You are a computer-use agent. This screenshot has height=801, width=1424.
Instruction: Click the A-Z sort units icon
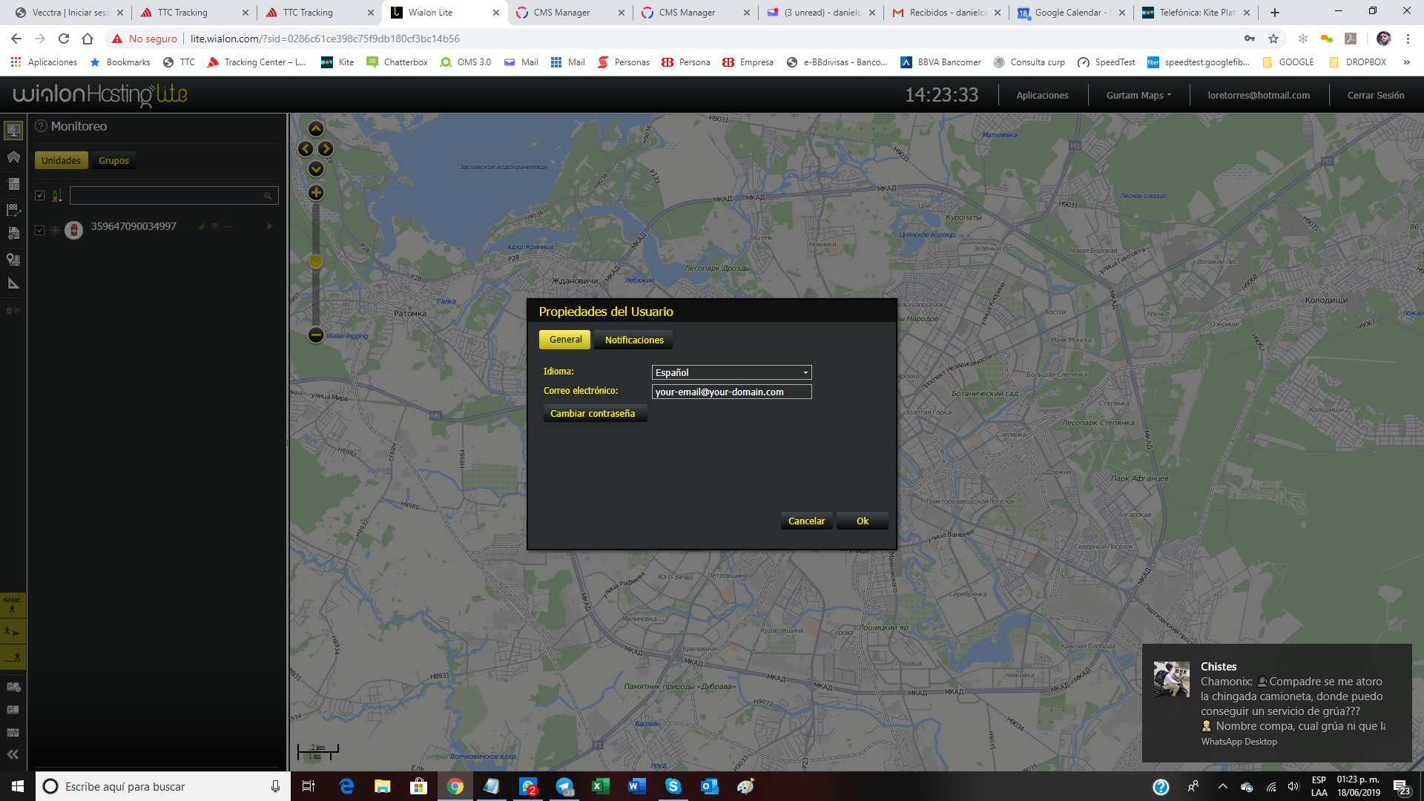click(57, 196)
